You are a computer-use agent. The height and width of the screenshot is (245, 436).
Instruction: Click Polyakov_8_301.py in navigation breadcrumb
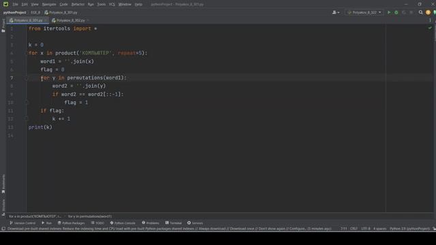point(61,12)
